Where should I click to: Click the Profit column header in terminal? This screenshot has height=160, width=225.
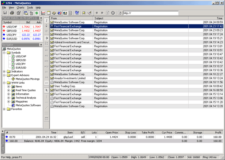pyautogui.click(x=213, y=133)
